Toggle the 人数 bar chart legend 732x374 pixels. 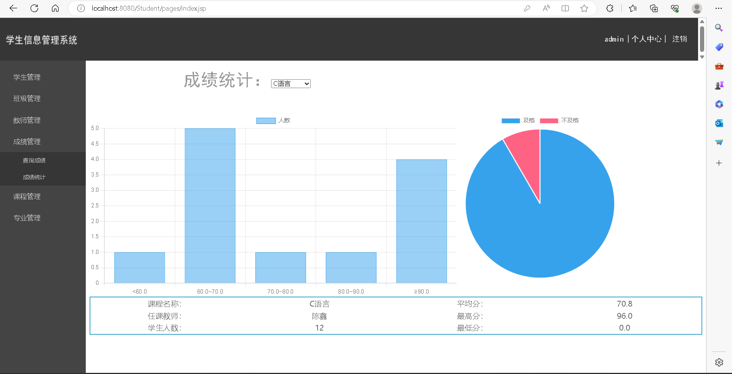(x=273, y=120)
